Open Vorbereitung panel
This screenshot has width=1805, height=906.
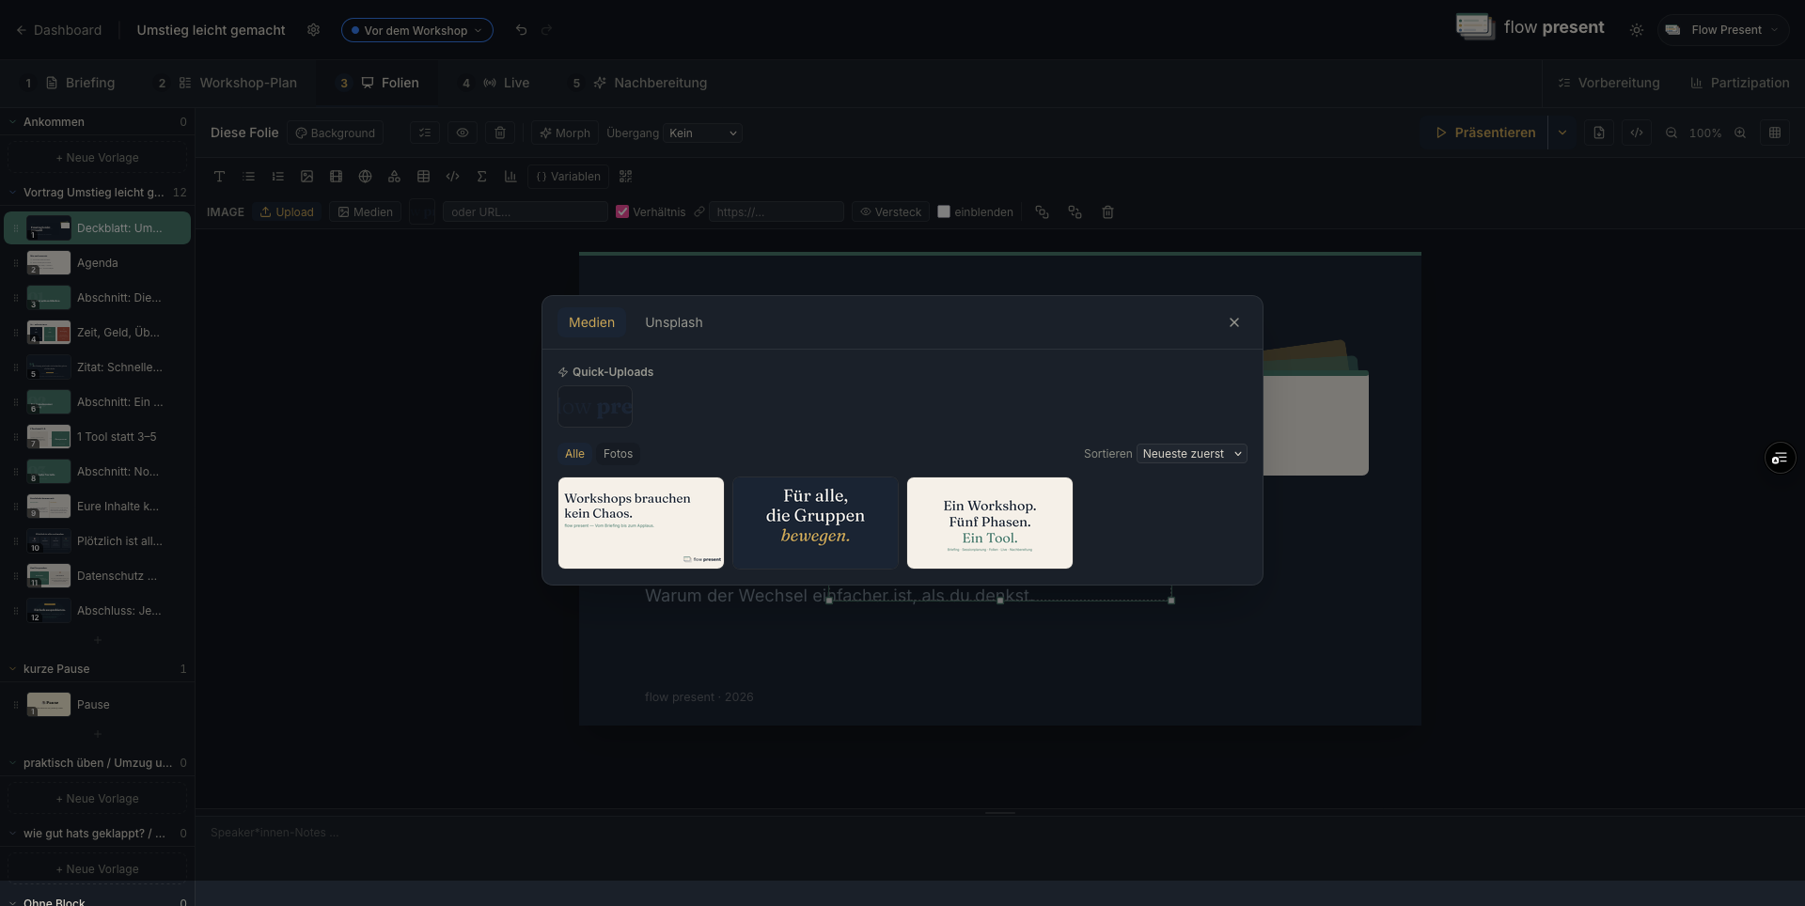point(1609,83)
